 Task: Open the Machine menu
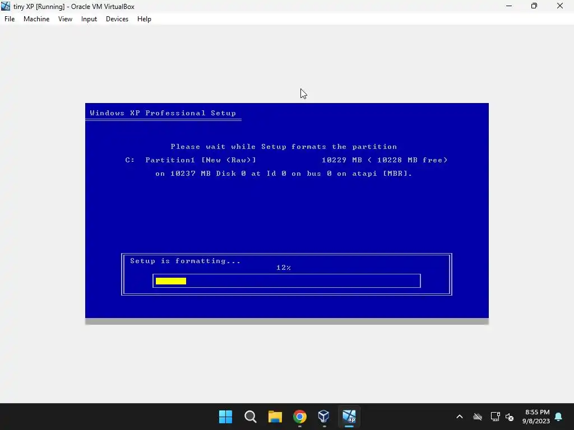(36, 19)
